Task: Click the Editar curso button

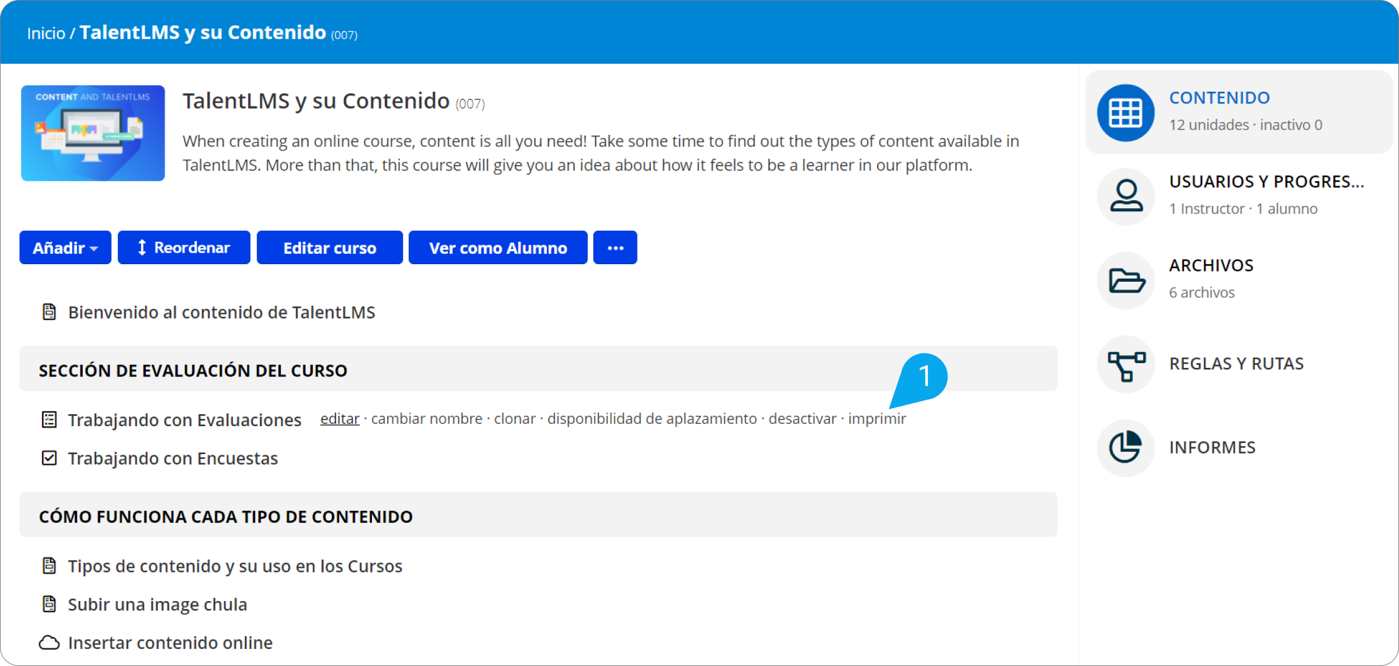Action: (329, 248)
